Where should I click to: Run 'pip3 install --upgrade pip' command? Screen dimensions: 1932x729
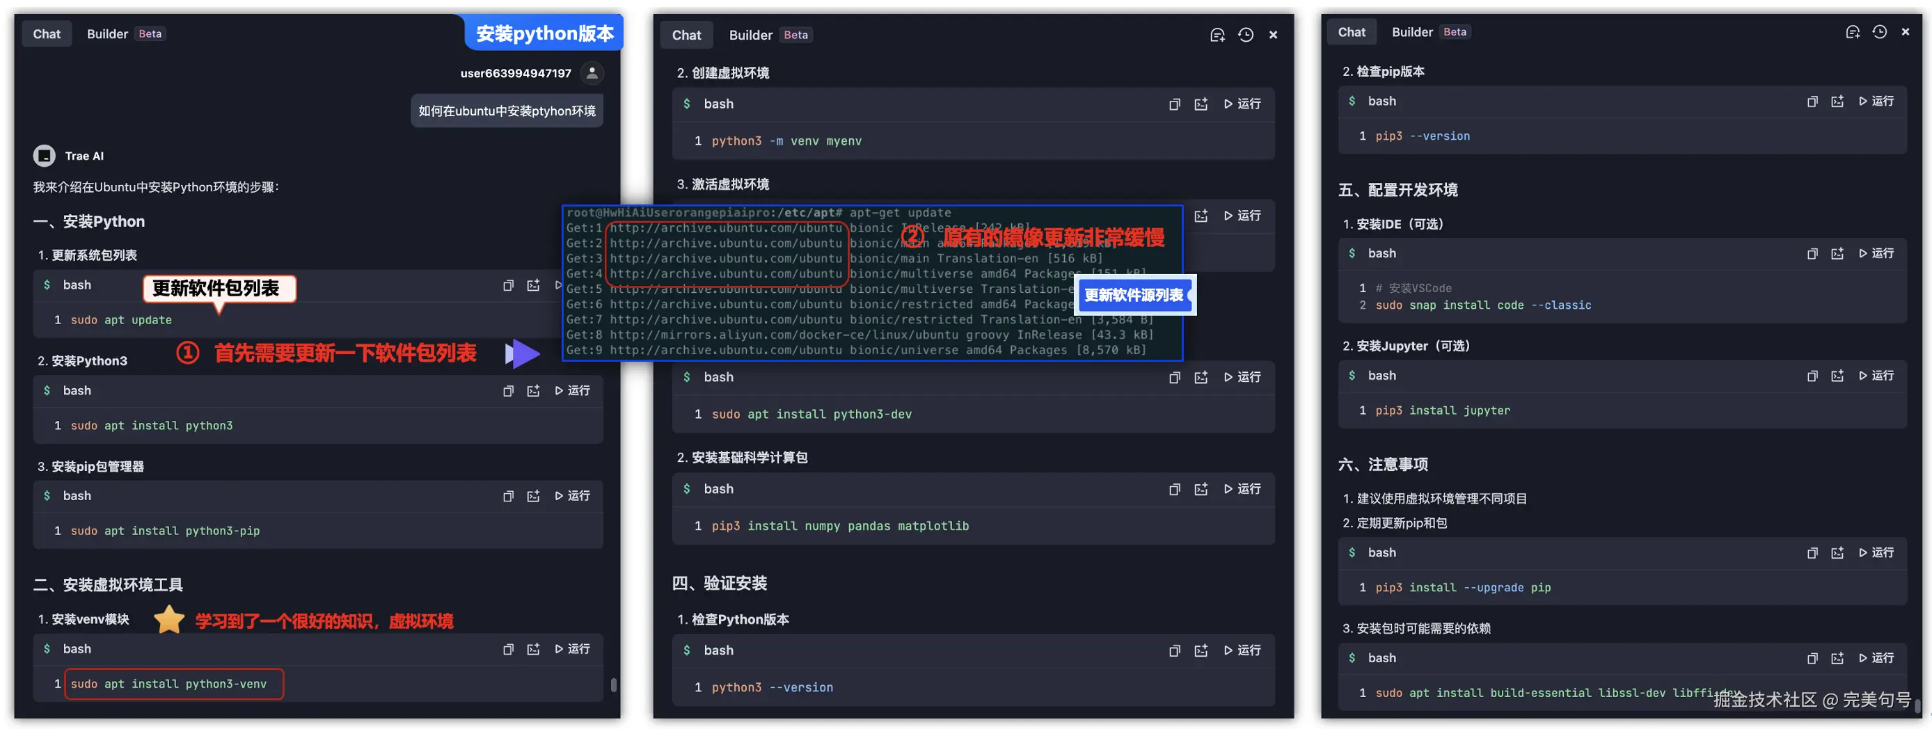click(1876, 553)
